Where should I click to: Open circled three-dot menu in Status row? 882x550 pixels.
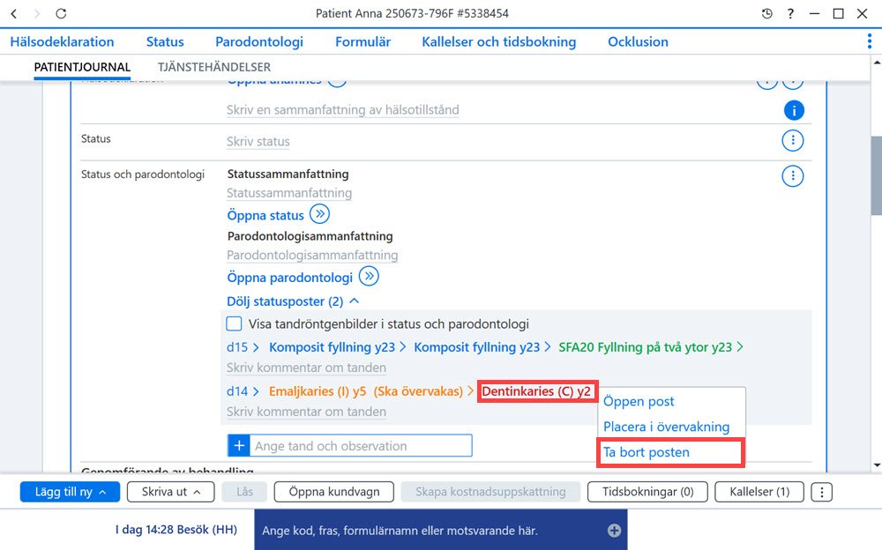(x=793, y=140)
